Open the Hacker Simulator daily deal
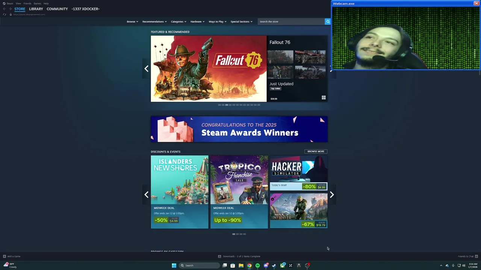 coord(299,173)
